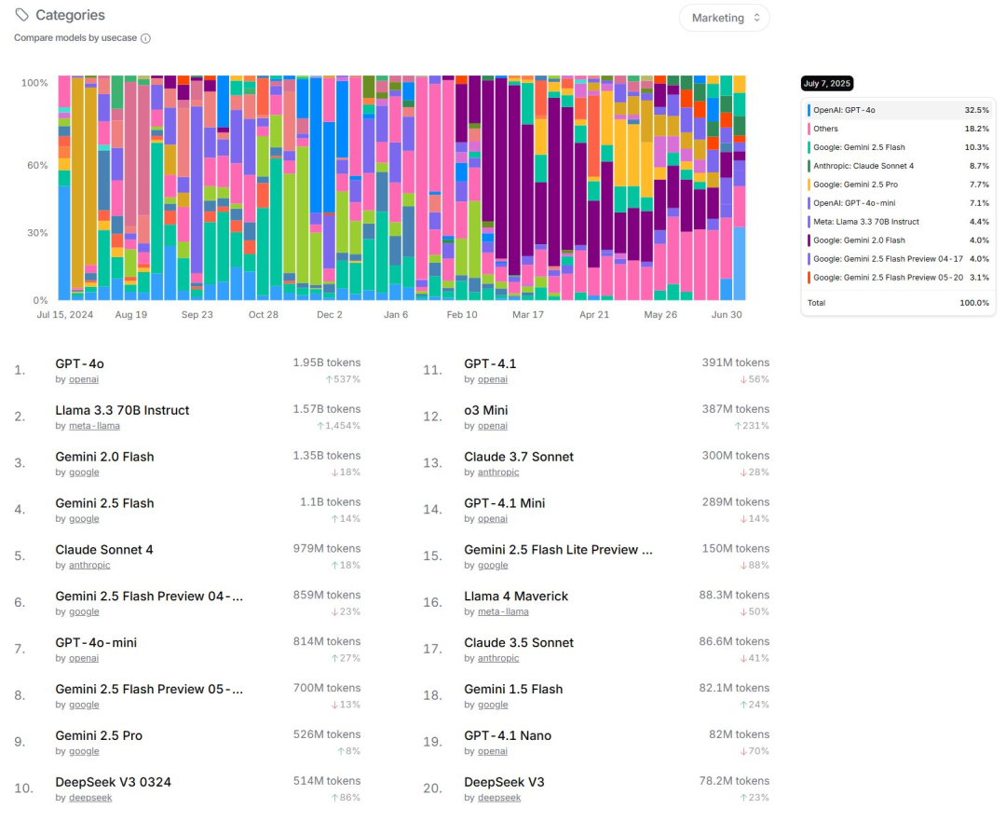Click the first chart bar near Jul 15, 2024
1006x836 pixels.
[x=64, y=196]
